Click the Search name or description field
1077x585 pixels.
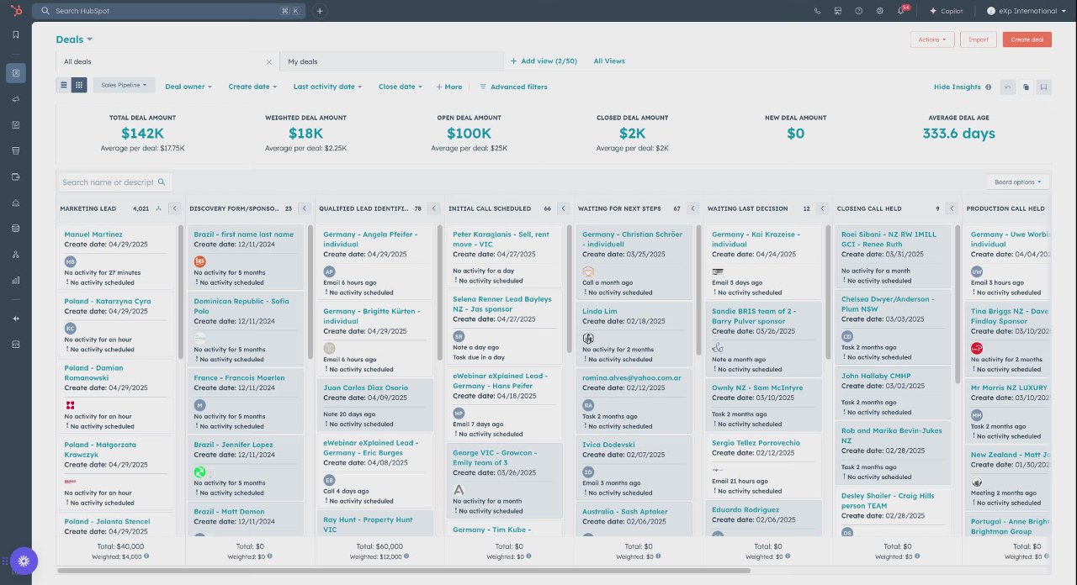click(x=114, y=182)
